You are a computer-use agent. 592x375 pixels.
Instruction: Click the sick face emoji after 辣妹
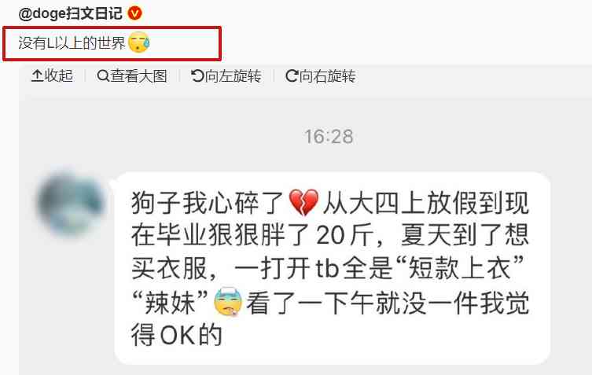tap(228, 302)
